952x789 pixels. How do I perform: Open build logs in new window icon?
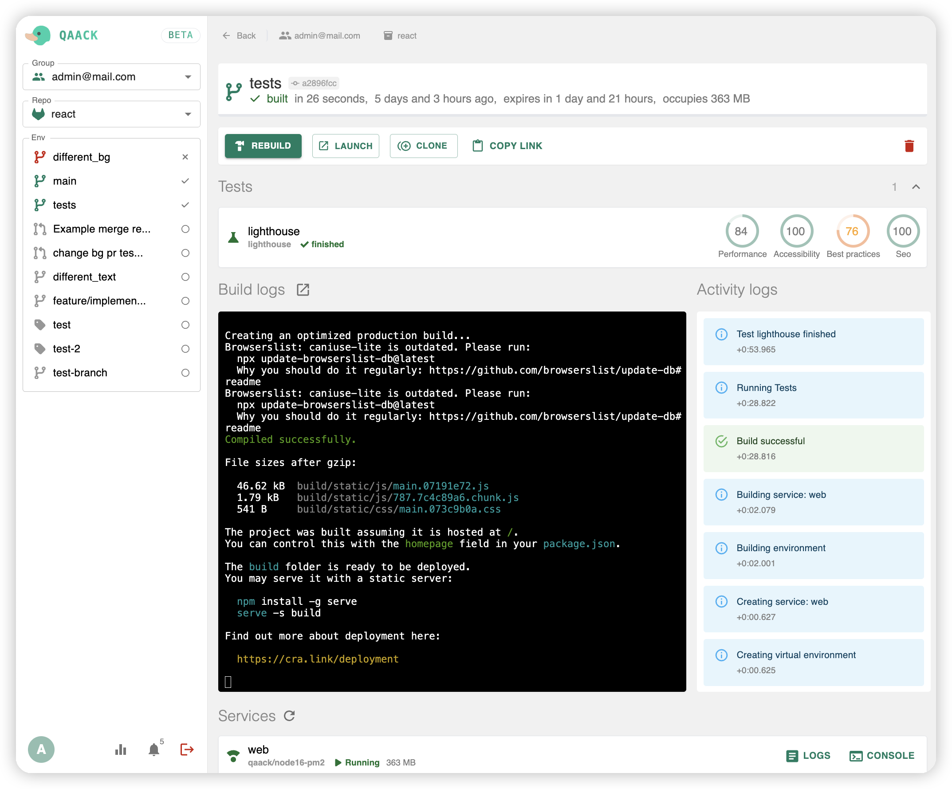[303, 290]
